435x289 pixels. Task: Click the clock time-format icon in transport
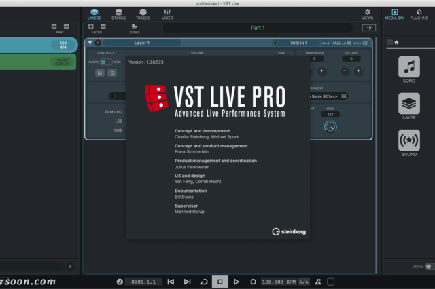coord(120,282)
